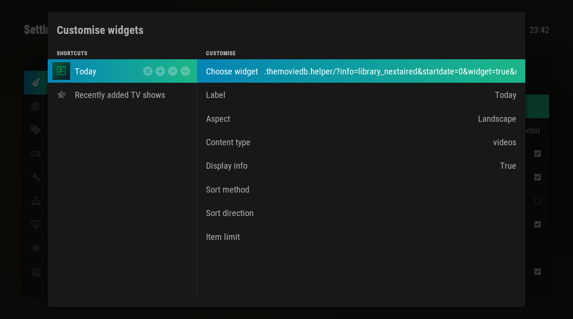Select Recently added TV shows shortcut
Screen dimensions: 573x319
tap(122, 95)
